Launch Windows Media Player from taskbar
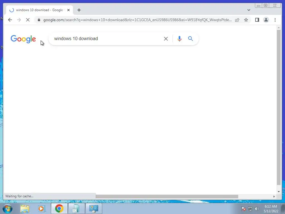The height and width of the screenshot is (214, 285). [41, 208]
